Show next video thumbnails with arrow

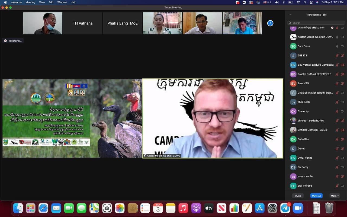[270, 23]
